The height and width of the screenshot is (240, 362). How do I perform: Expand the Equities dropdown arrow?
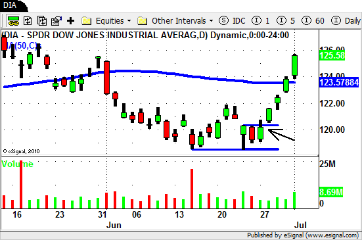click(x=129, y=21)
